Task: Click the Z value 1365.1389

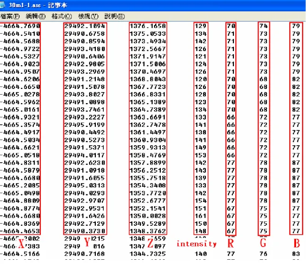Action: coord(148,102)
